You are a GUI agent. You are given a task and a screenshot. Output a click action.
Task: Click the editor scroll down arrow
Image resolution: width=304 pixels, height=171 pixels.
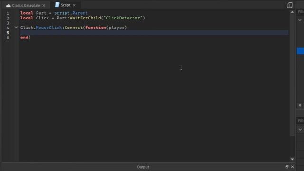point(292,159)
